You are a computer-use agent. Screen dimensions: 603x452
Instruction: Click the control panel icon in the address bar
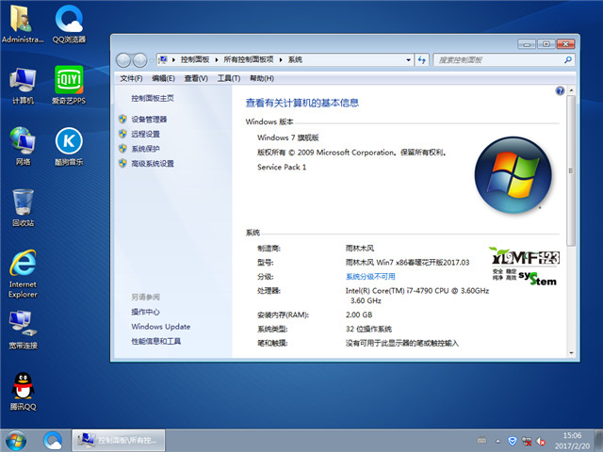(163, 59)
